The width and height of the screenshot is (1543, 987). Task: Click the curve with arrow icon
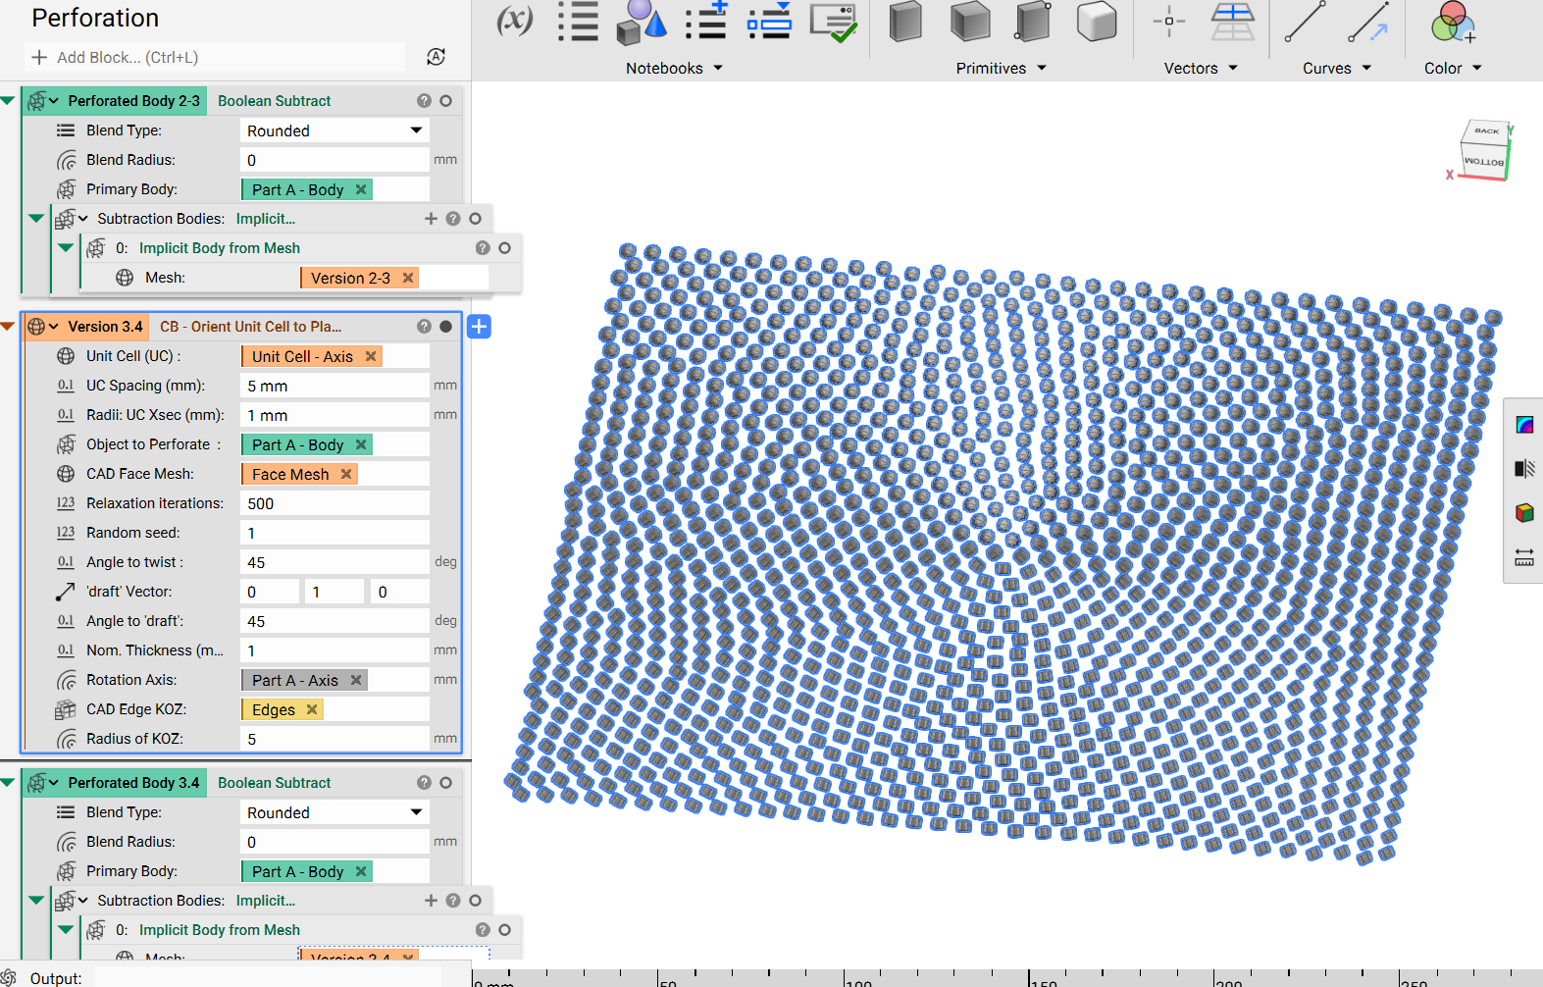coord(1368,22)
